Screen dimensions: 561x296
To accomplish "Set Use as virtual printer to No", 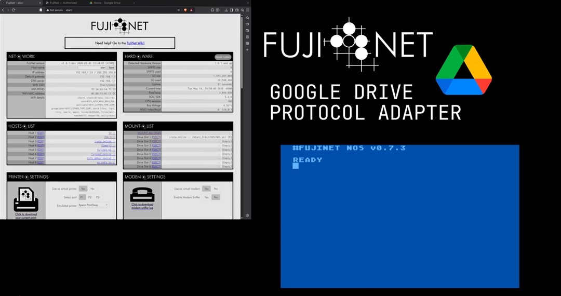I will [92, 189].
